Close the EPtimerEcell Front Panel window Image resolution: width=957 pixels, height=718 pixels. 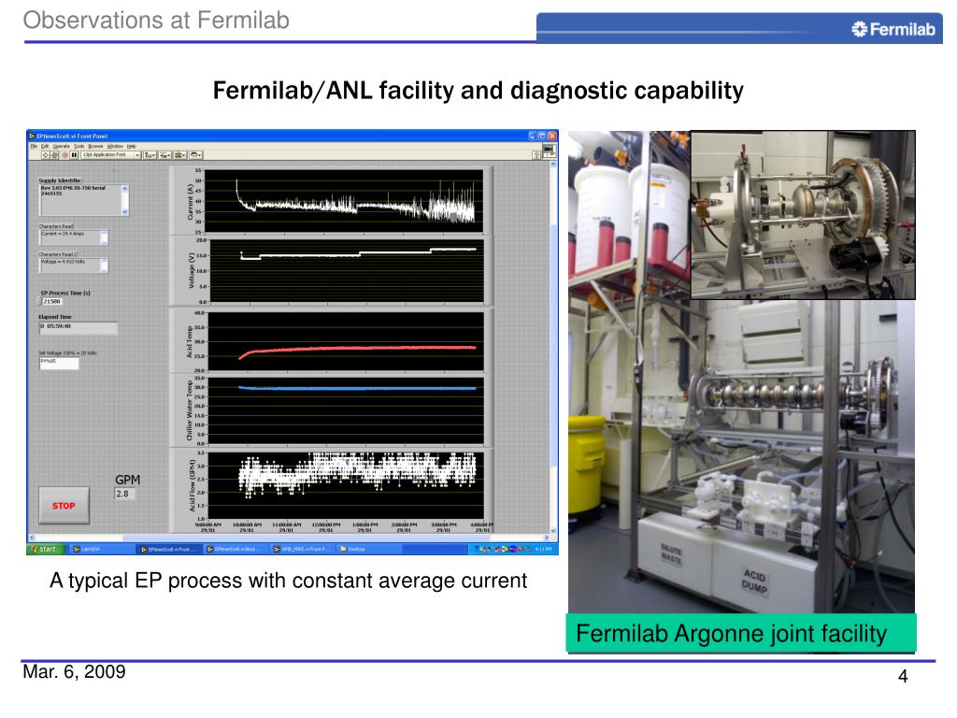551,136
